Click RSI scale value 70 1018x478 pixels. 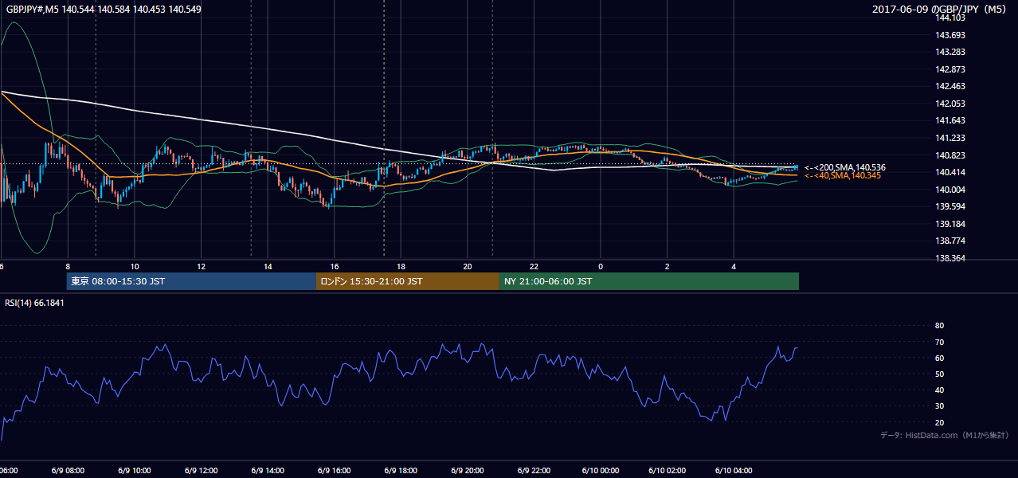[939, 342]
